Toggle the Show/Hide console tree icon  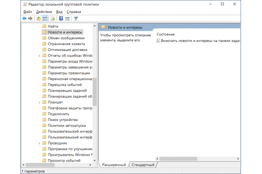point(45,18)
